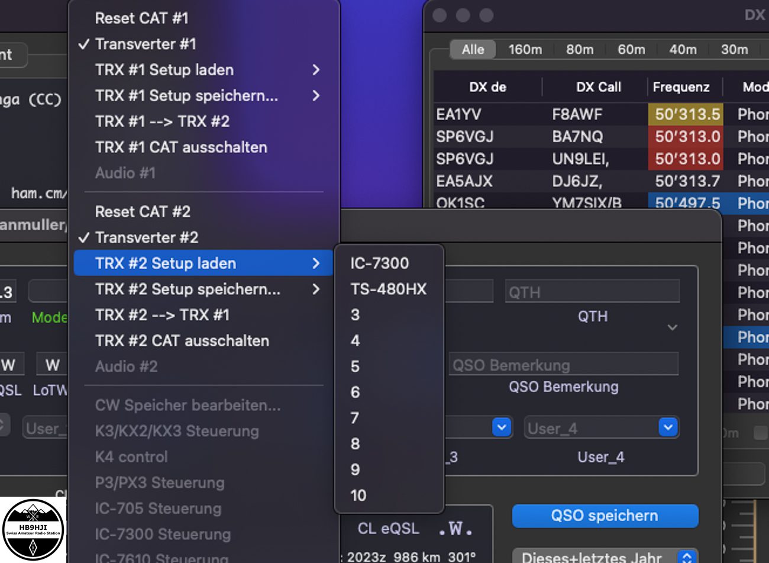
Task: Select the Alle band tab
Action: click(473, 50)
